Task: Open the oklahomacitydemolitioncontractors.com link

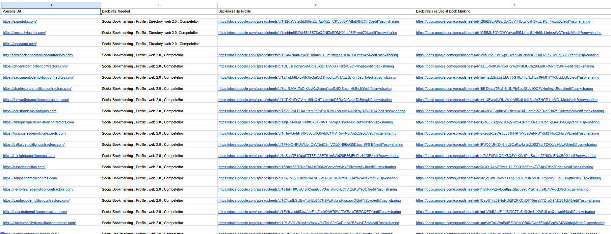Action: point(39,223)
